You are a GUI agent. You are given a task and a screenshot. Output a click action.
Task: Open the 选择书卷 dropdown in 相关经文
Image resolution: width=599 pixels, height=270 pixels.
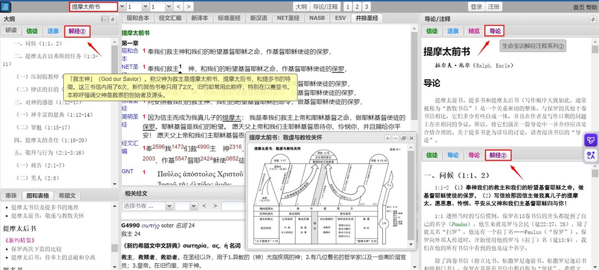[169, 206]
